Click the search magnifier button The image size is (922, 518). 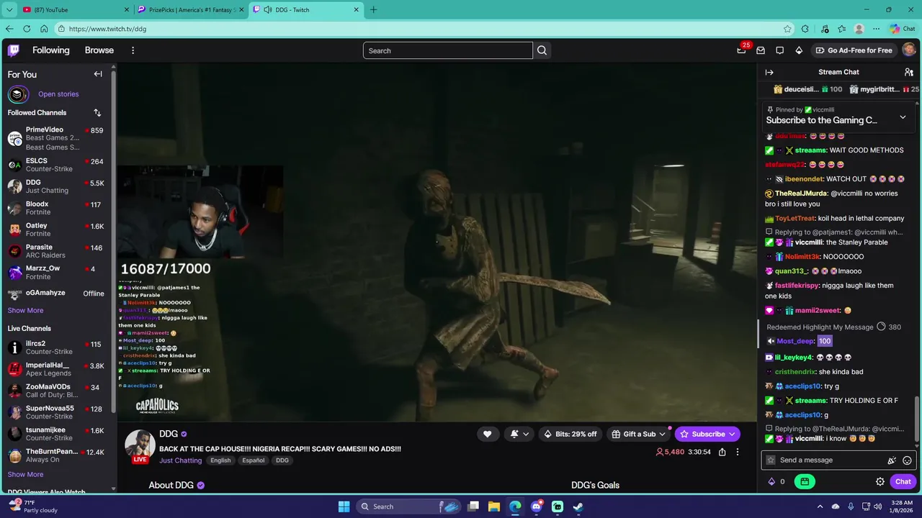(x=542, y=50)
